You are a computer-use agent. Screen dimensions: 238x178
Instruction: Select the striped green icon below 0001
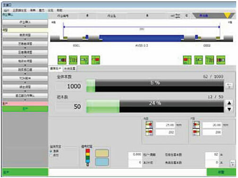73,60
